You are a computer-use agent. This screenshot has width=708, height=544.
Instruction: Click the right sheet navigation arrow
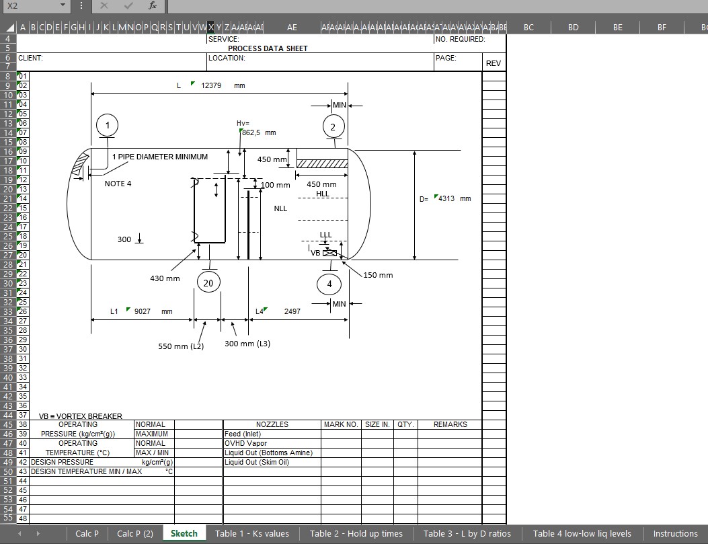tap(38, 533)
